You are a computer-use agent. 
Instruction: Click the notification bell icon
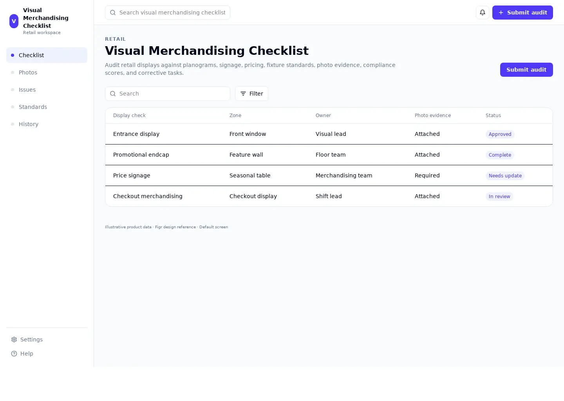pos(483,13)
